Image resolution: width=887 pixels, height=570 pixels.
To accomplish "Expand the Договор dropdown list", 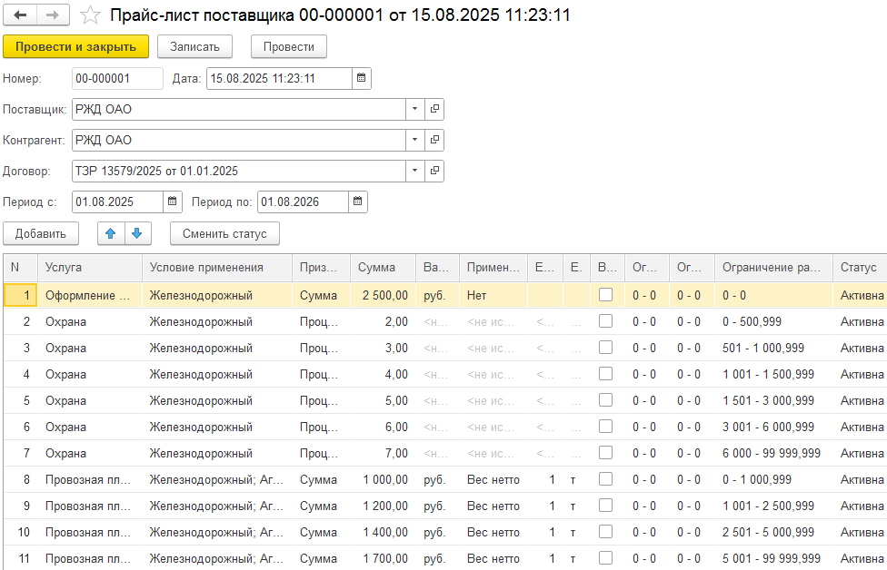I will click(x=414, y=171).
